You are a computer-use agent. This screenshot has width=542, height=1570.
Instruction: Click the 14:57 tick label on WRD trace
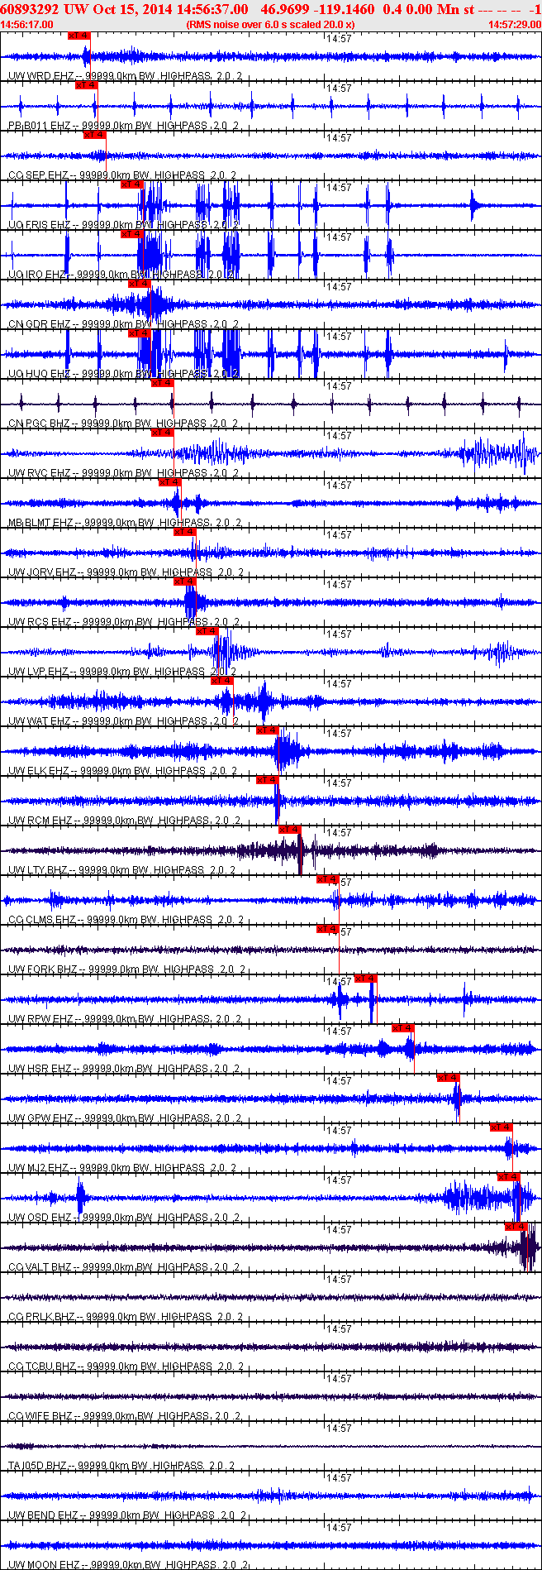339,39
